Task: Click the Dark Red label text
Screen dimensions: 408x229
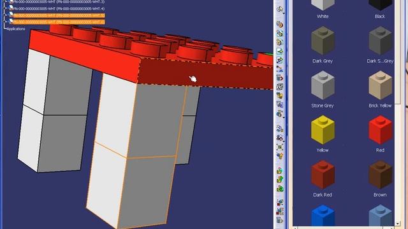Action: pyautogui.click(x=323, y=195)
